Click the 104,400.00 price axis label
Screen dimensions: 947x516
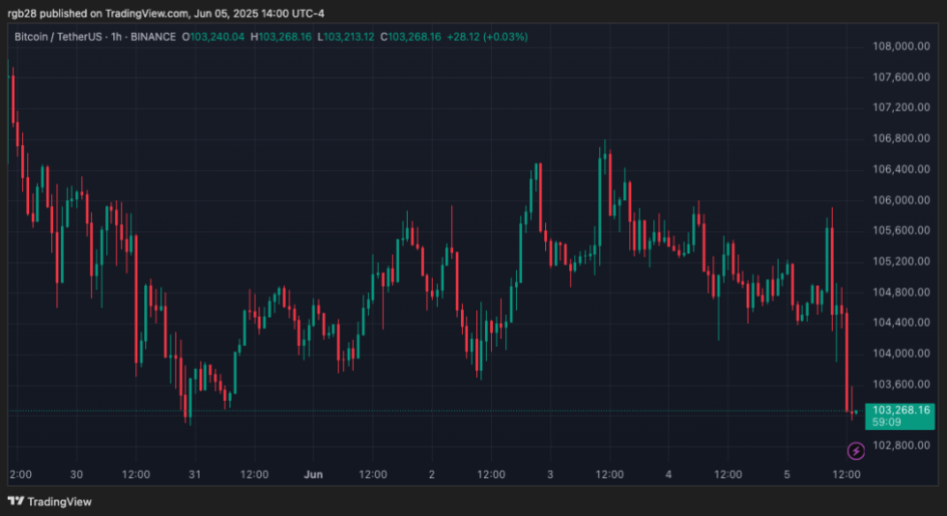pyautogui.click(x=901, y=323)
